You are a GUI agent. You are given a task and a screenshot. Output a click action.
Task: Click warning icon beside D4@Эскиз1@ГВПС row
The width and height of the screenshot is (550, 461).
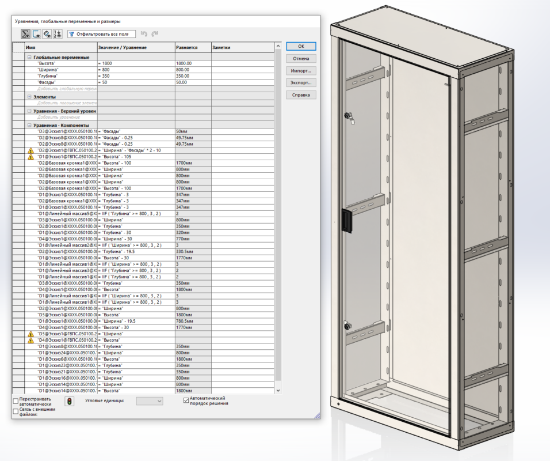(x=30, y=340)
